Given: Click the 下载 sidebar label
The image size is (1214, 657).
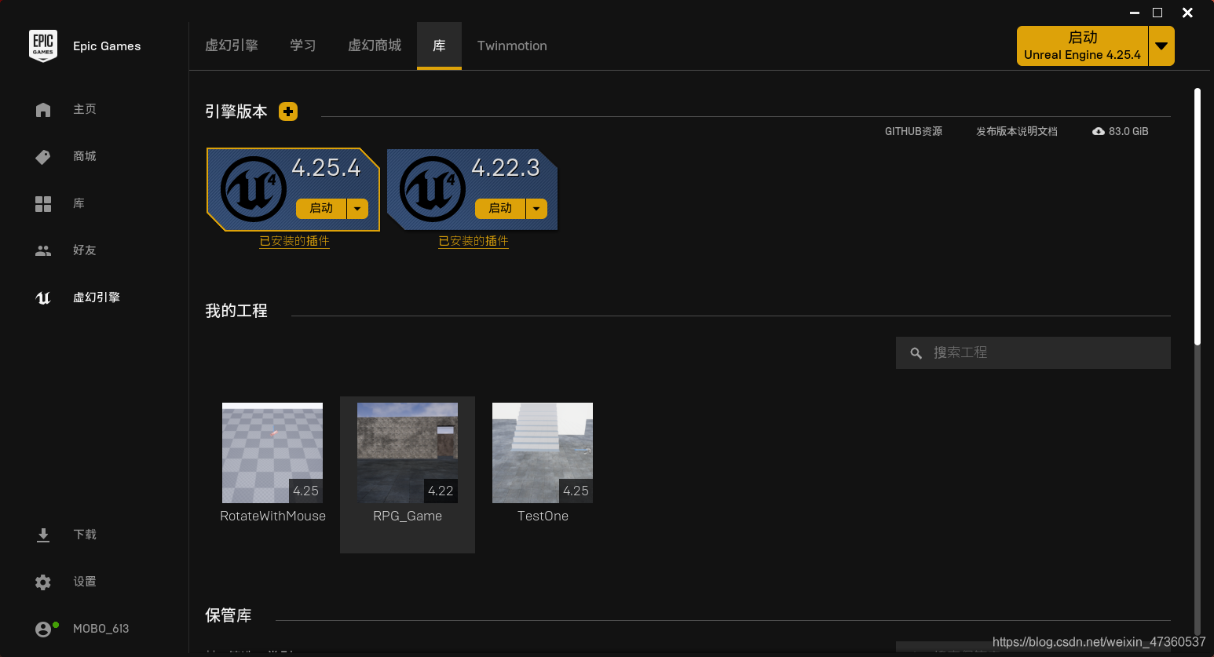Looking at the screenshot, I should 85,535.
